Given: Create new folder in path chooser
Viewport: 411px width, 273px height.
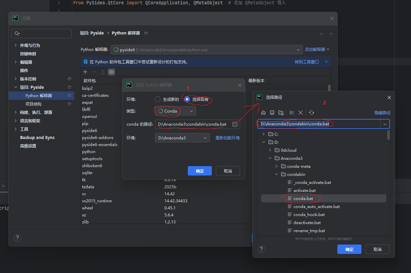Looking at the screenshot, I should (292, 113).
